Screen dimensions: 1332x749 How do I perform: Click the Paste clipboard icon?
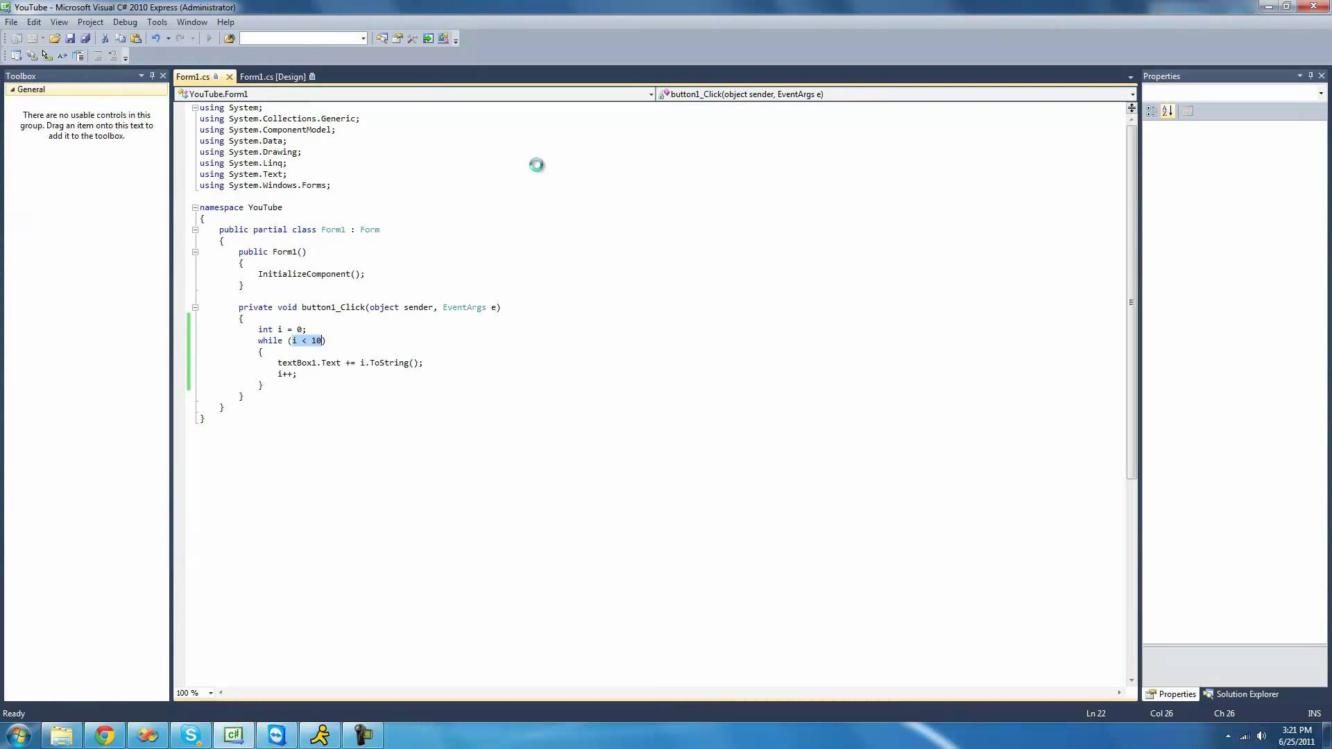tap(136, 39)
